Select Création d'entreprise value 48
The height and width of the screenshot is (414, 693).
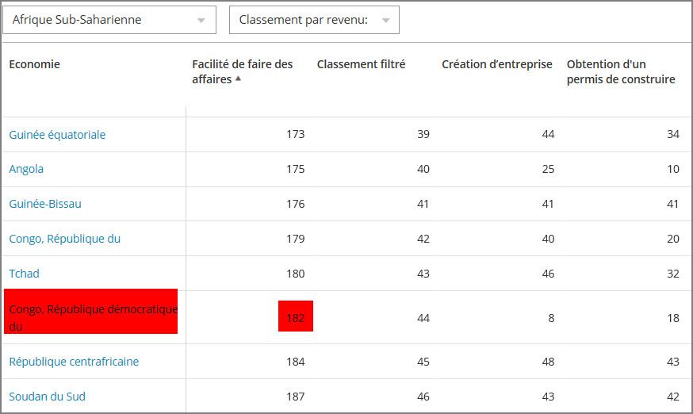coord(548,362)
